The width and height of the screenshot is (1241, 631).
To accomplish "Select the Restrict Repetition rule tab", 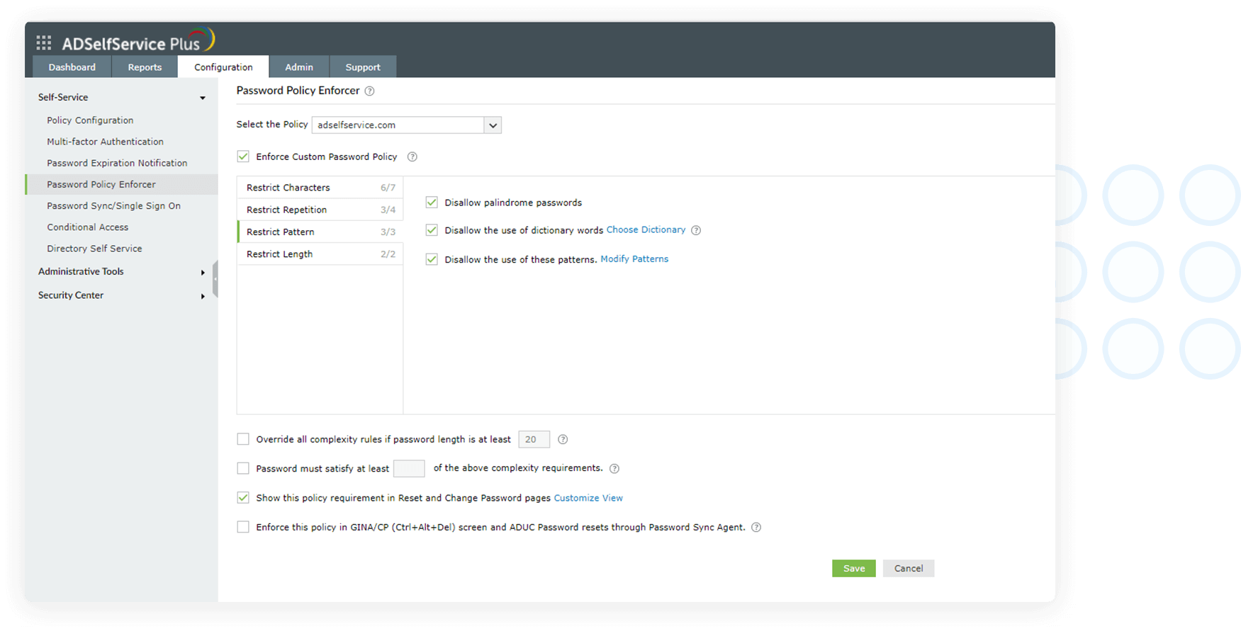I will coord(320,210).
